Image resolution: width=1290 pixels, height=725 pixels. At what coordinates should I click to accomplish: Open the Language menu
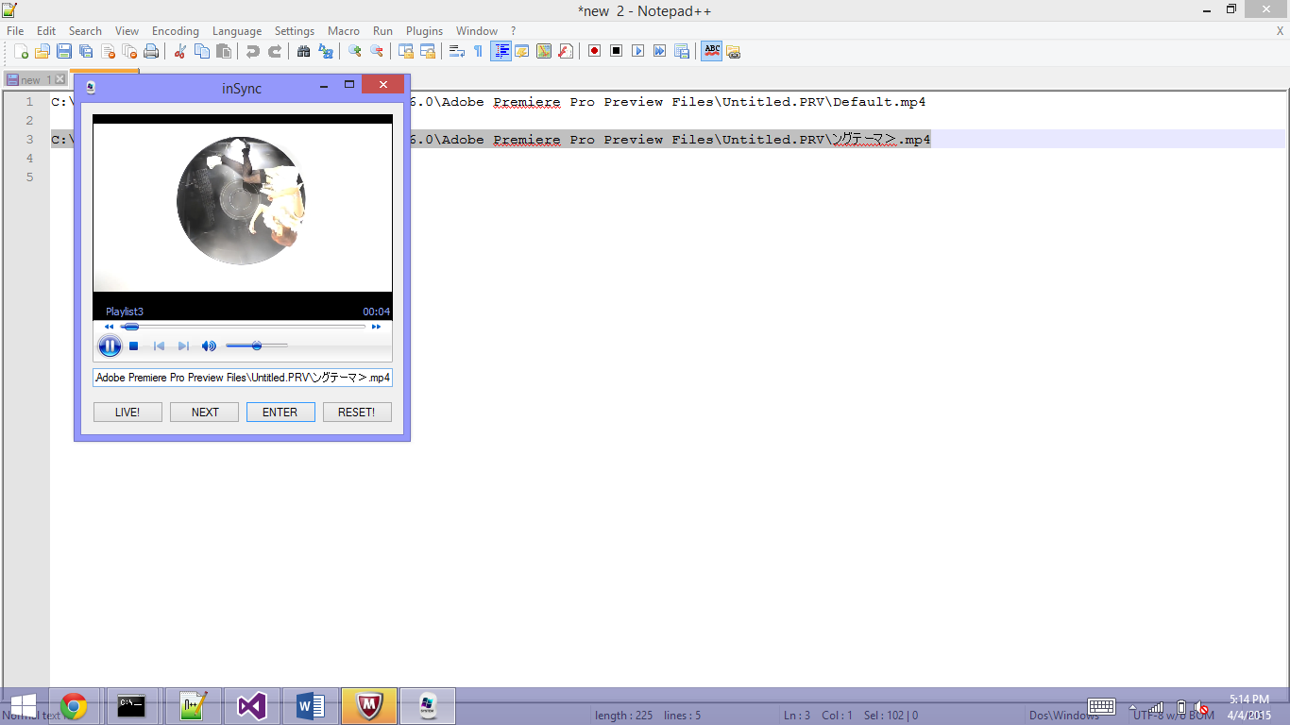(237, 31)
